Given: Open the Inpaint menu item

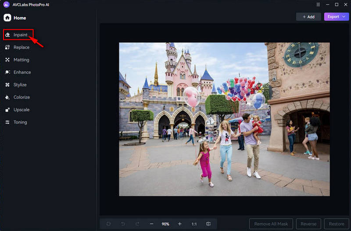Looking at the screenshot, I should pos(21,35).
